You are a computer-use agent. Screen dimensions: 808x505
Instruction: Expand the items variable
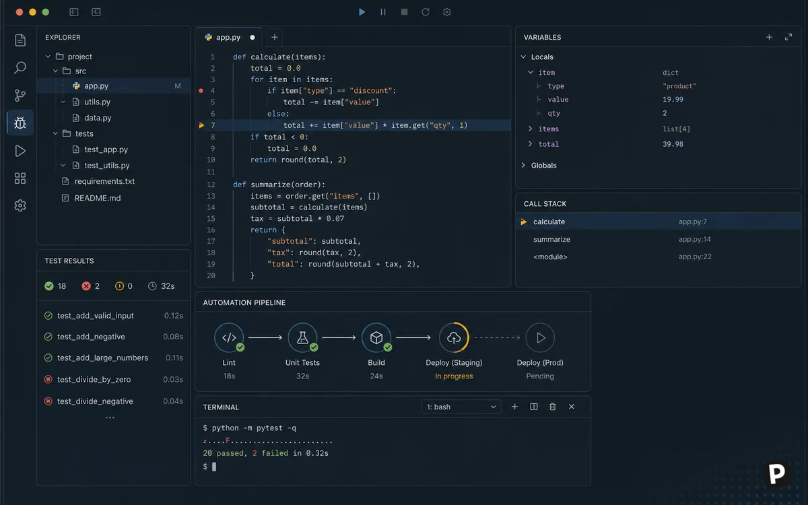531,129
